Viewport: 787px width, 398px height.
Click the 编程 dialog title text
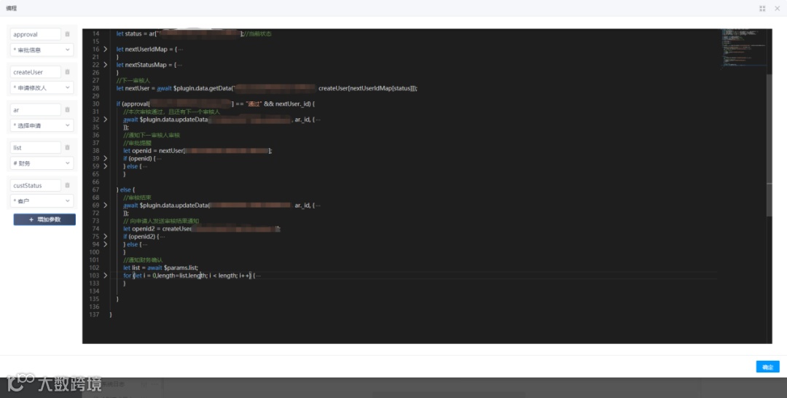pos(11,9)
